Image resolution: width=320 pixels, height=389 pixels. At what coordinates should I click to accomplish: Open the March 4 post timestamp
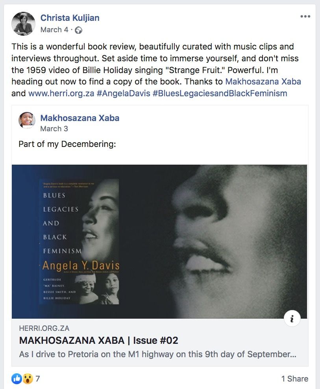[54, 30]
